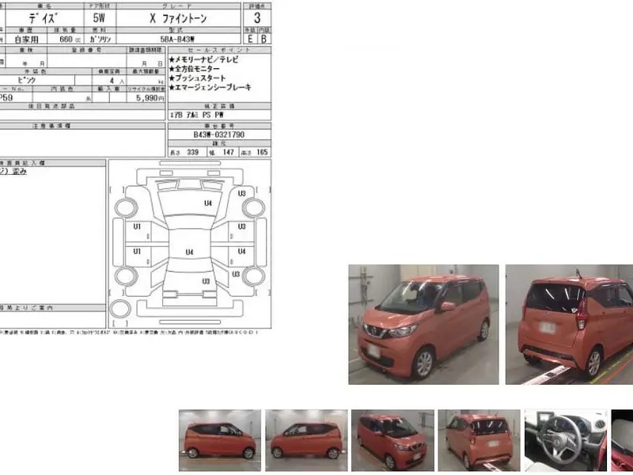View the steering wheel interior thumbnail
This screenshot has width=633, height=475.
click(x=565, y=434)
